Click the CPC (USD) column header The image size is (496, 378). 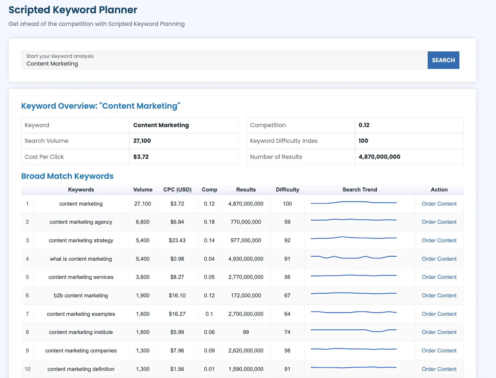pyautogui.click(x=177, y=190)
